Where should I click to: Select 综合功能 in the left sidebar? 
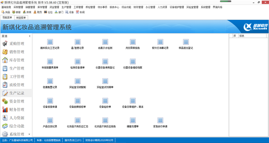(16, 126)
